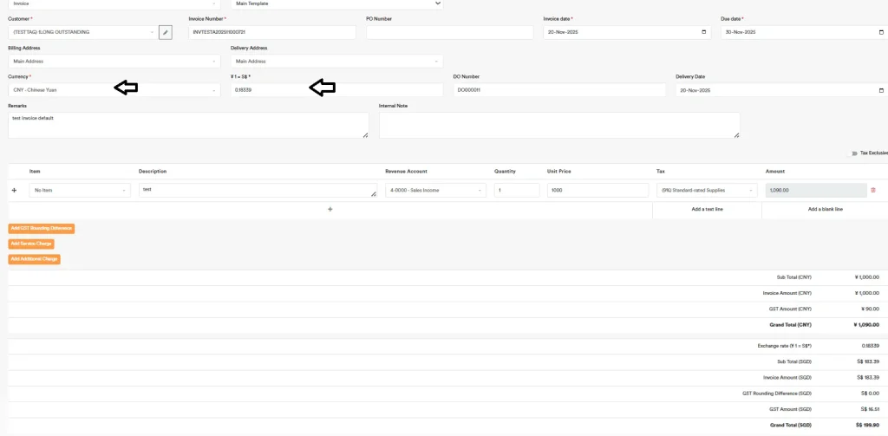Click Add GST Rounding Difference button

[x=41, y=229]
